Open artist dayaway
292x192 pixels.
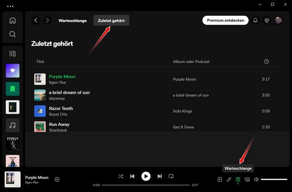click(x=57, y=98)
